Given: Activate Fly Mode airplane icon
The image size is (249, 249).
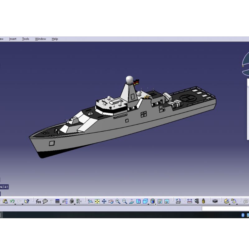Looking at the screenshot, I should click(90, 201).
